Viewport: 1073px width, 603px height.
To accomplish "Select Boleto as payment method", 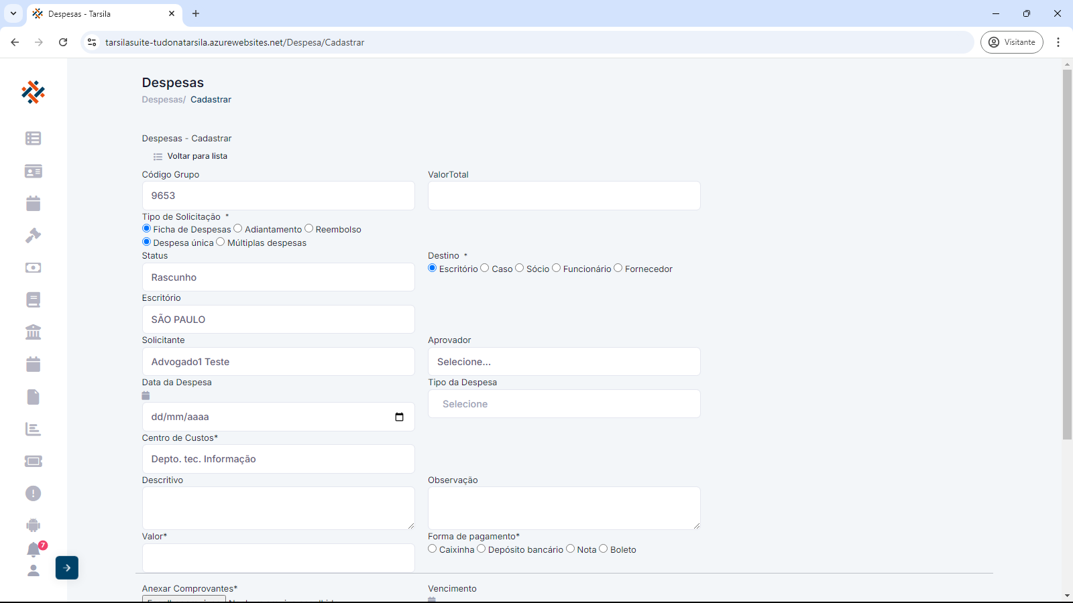I will [604, 549].
